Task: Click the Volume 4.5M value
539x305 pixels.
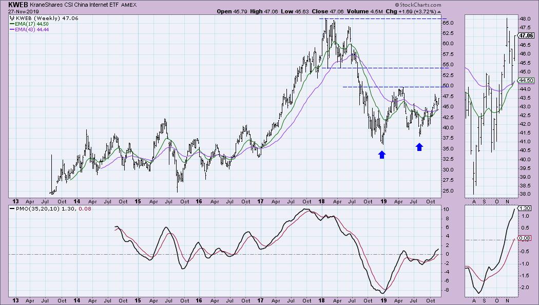Action: pos(364,11)
